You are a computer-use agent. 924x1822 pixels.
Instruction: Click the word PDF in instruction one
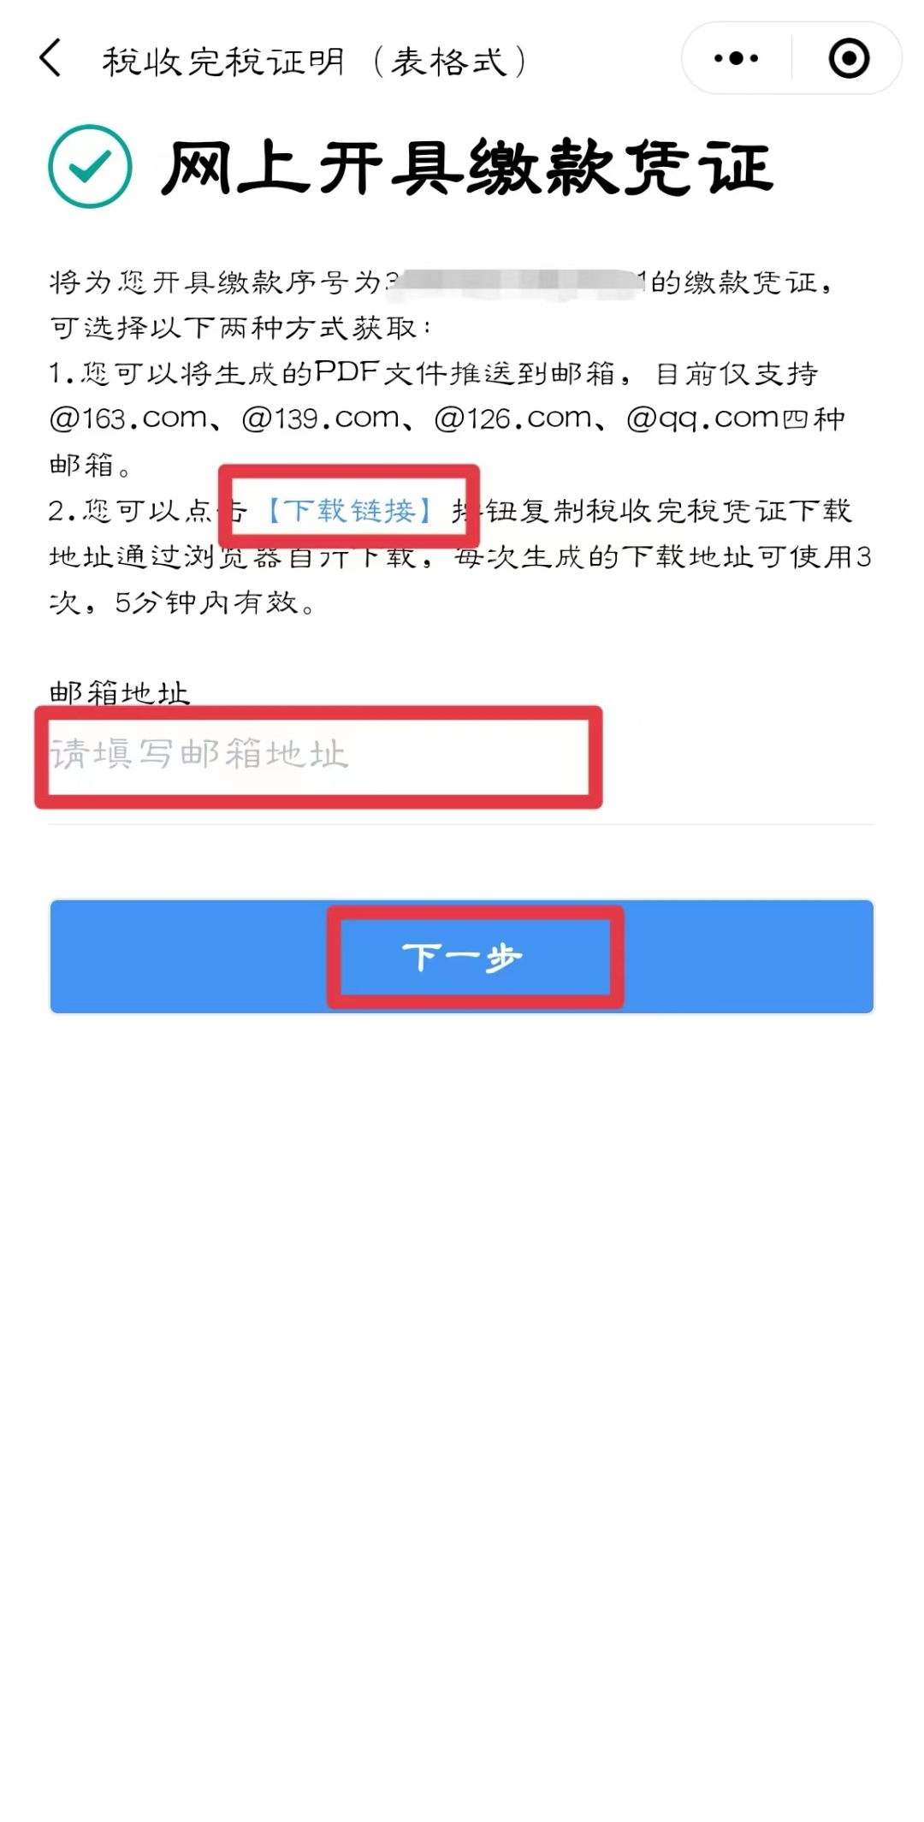tap(347, 372)
